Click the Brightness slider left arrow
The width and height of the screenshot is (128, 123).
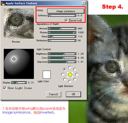point(49,54)
